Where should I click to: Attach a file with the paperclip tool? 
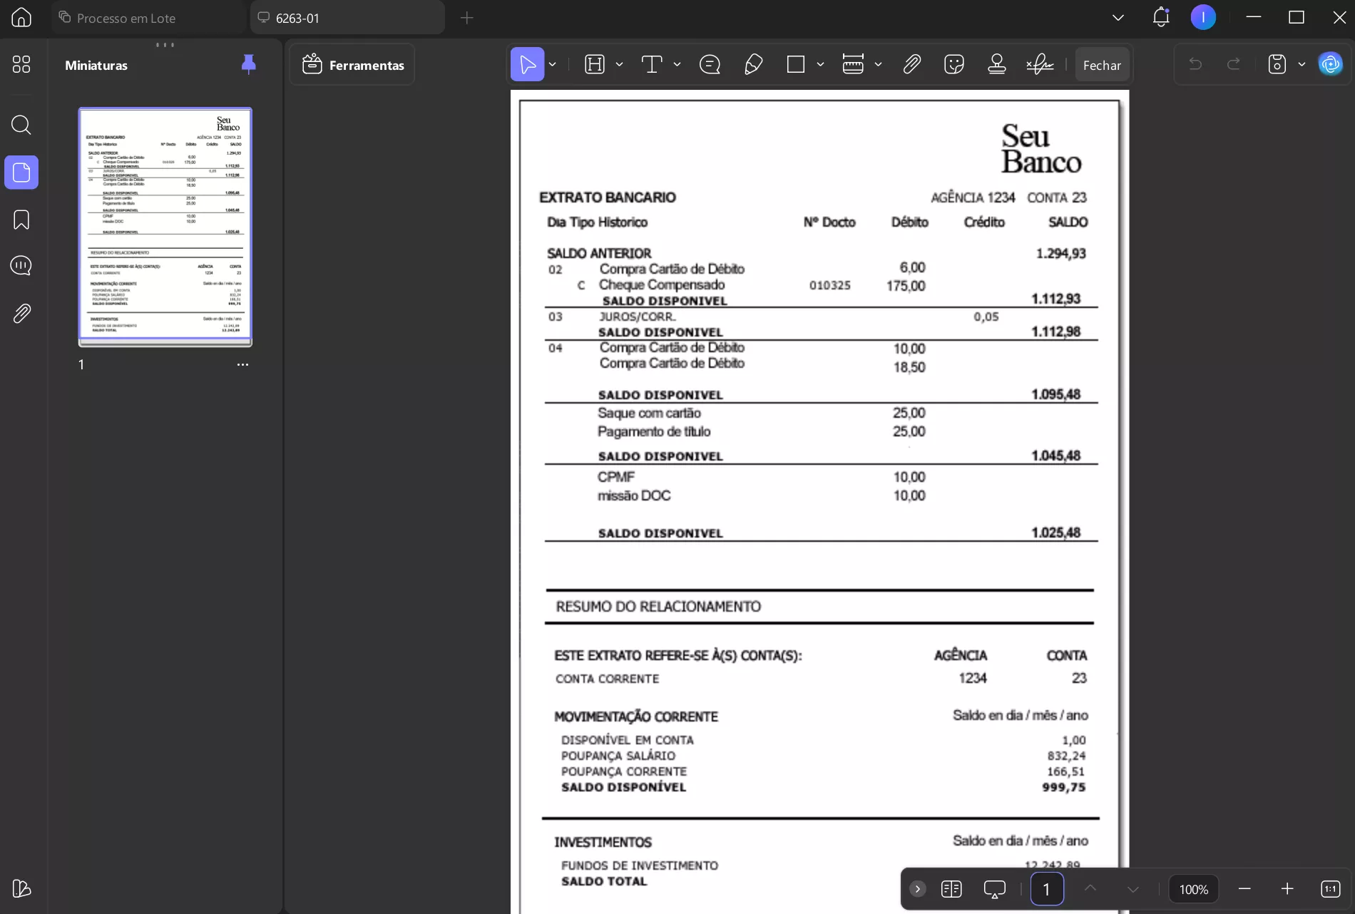pyautogui.click(x=912, y=64)
